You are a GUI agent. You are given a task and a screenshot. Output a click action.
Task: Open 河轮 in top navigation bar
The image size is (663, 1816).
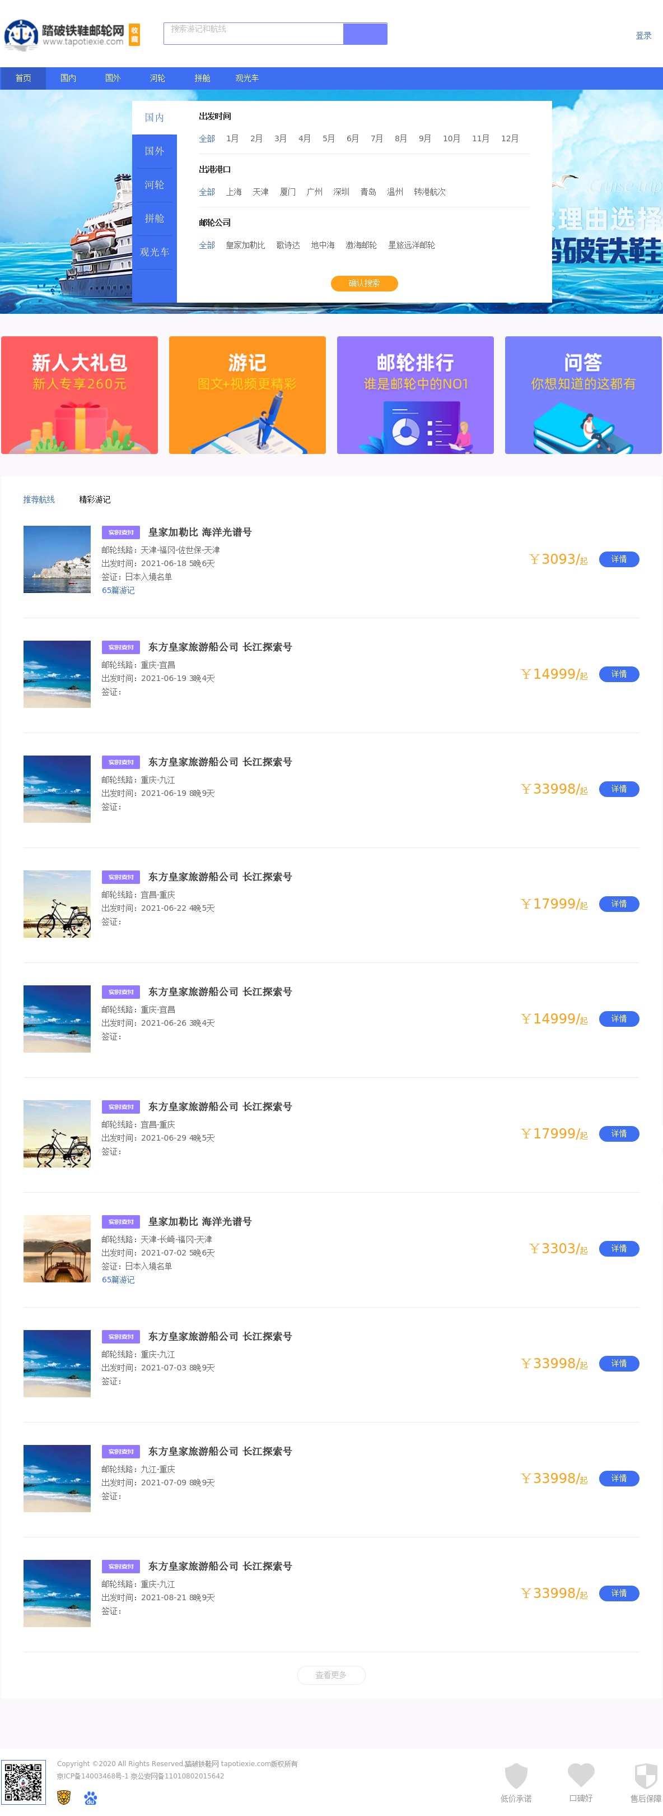tap(157, 78)
